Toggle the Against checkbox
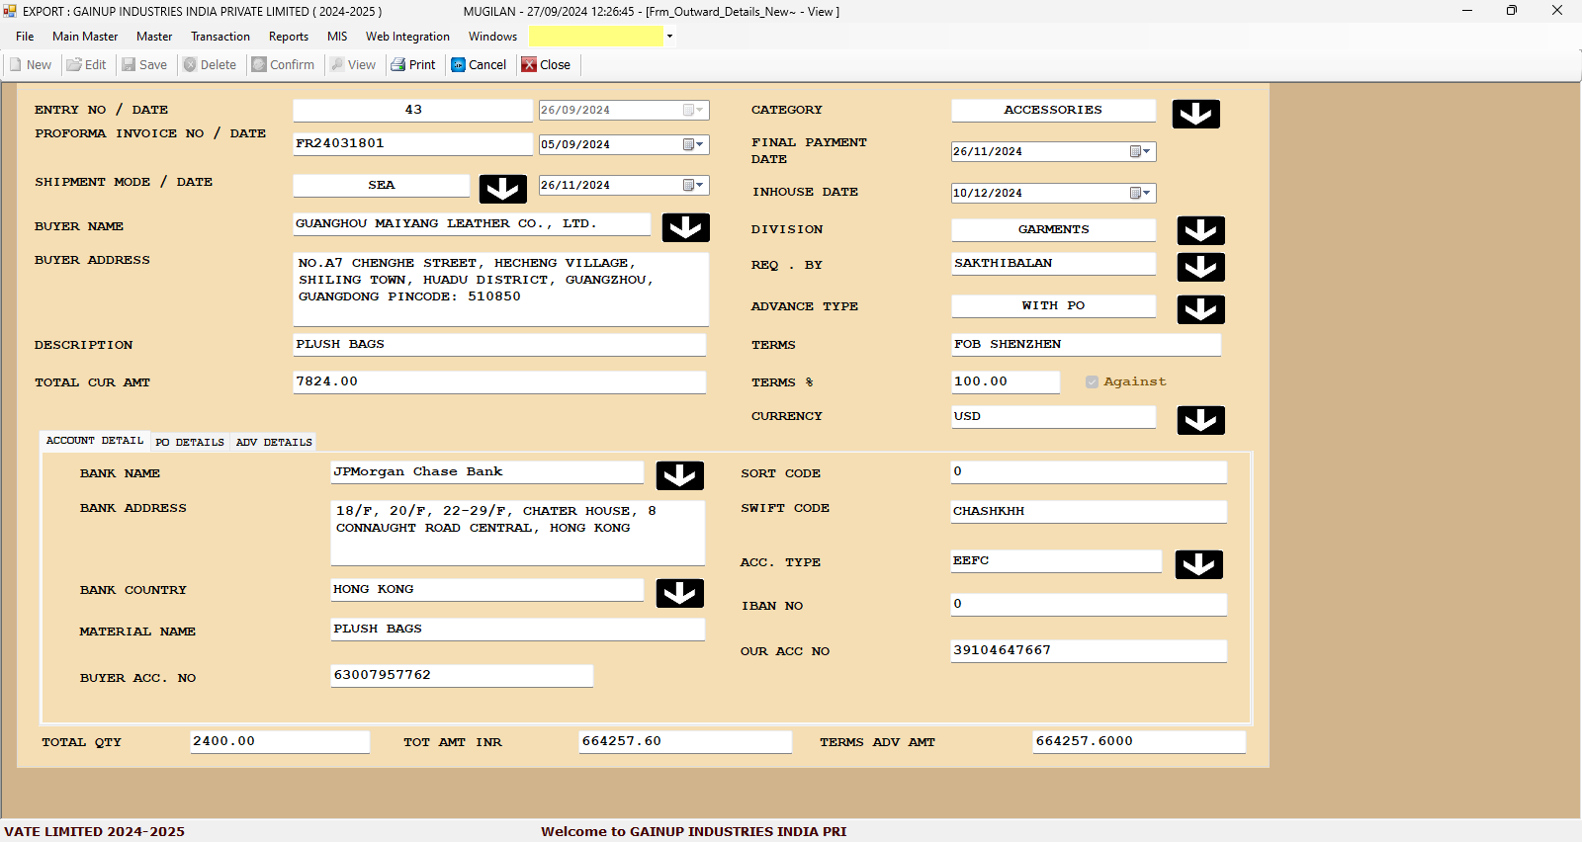 [1092, 382]
